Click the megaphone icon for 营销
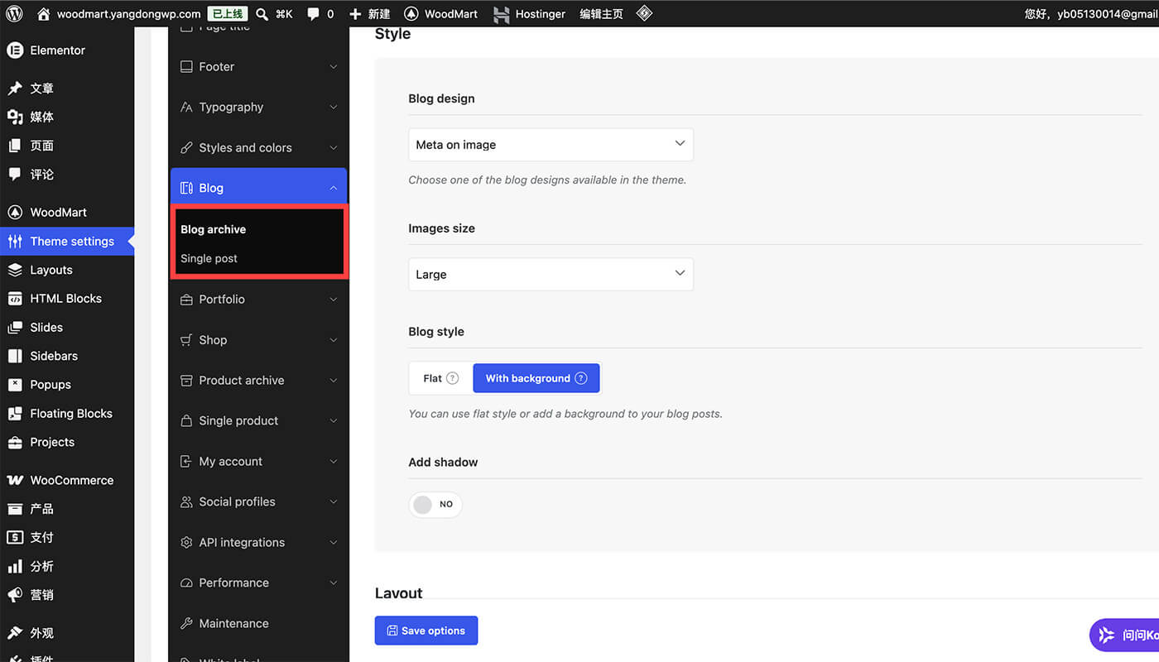Screen dimensions: 1159x662 click(x=15, y=595)
